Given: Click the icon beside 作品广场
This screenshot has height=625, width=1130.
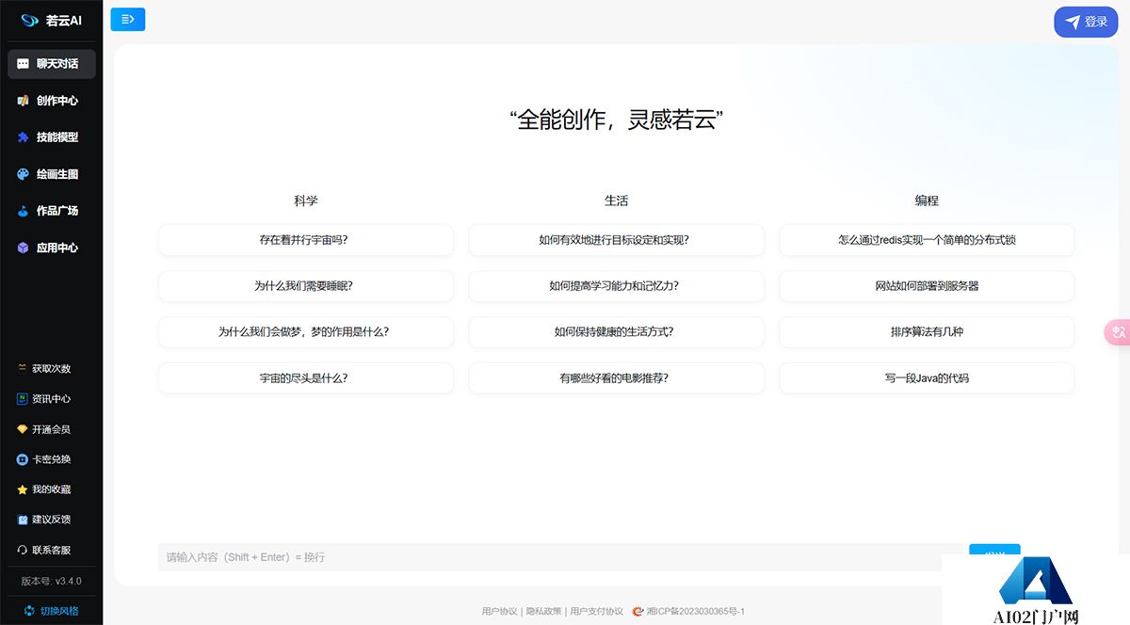Looking at the screenshot, I should [23, 211].
